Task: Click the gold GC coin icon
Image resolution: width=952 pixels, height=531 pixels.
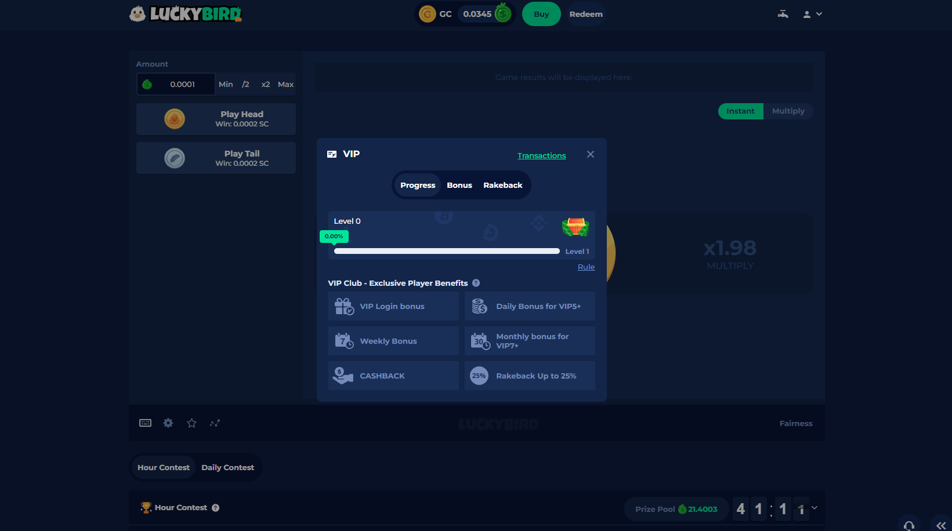Action: 428,14
